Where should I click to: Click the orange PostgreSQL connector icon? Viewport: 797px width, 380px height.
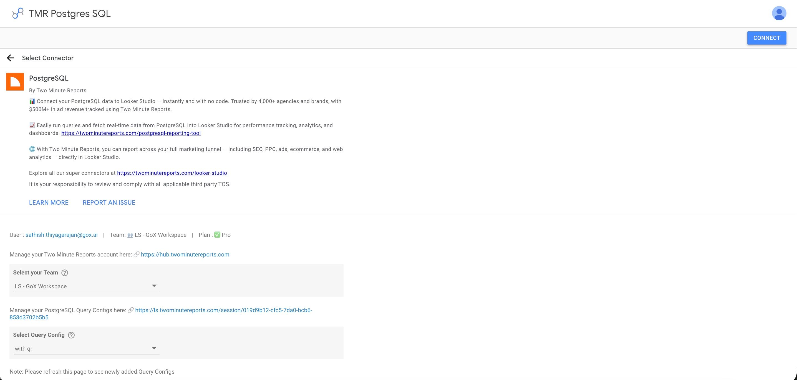(14, 81)
